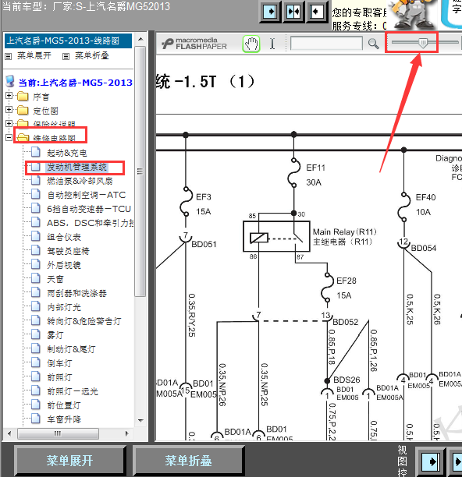The height and width of the screenshot is (477, 462).
Task: Open 前照灯-远光 diagram
Action: pos(72,391)
